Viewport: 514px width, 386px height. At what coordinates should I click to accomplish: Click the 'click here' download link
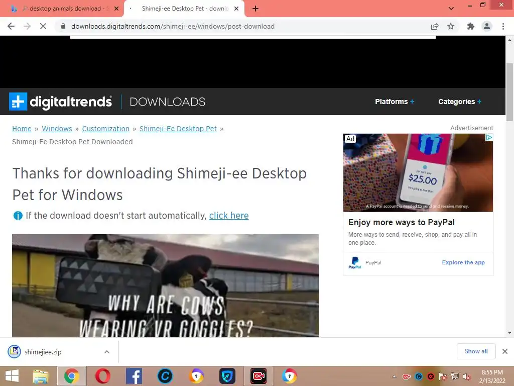tap(229, 215)
